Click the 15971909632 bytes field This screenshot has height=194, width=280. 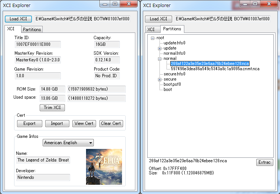click(96, 89)
